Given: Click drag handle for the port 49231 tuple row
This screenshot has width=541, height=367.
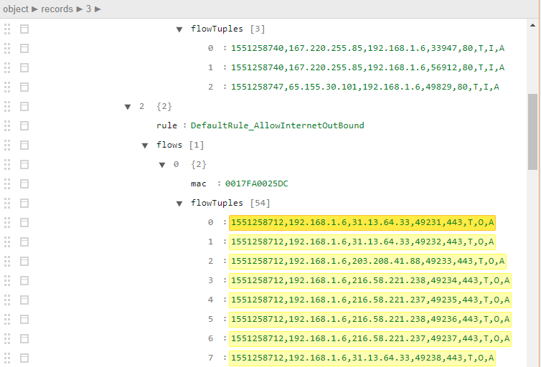Looking at the screenshot, I should click(7, 222).
